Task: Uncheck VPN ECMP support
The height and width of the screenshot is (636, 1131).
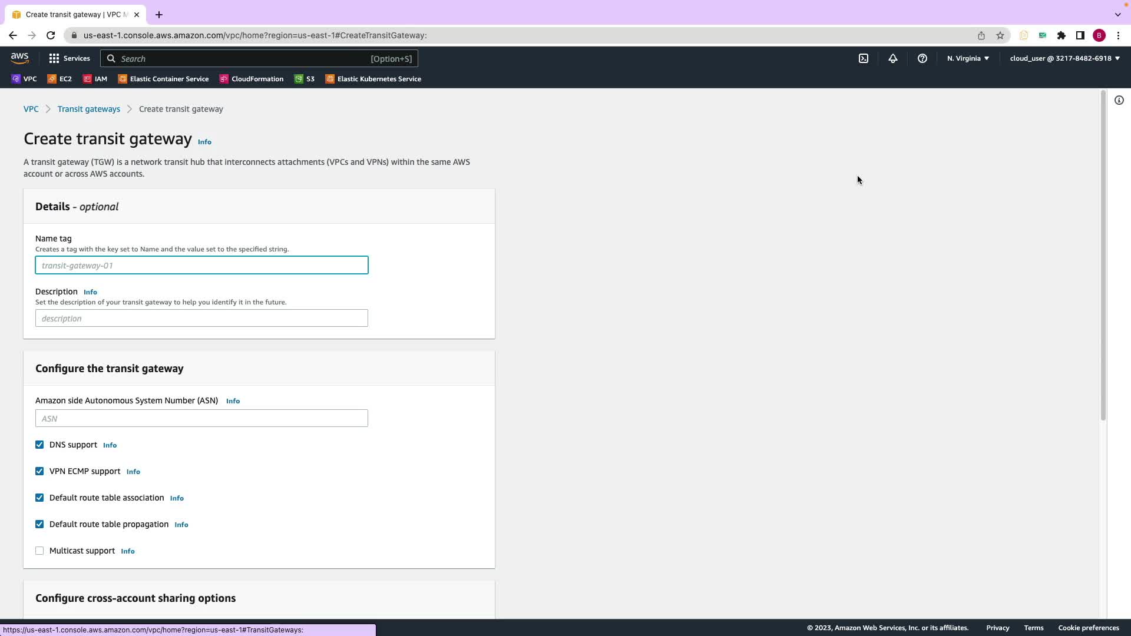Action: pyautogui.click(x=39, y=471)
